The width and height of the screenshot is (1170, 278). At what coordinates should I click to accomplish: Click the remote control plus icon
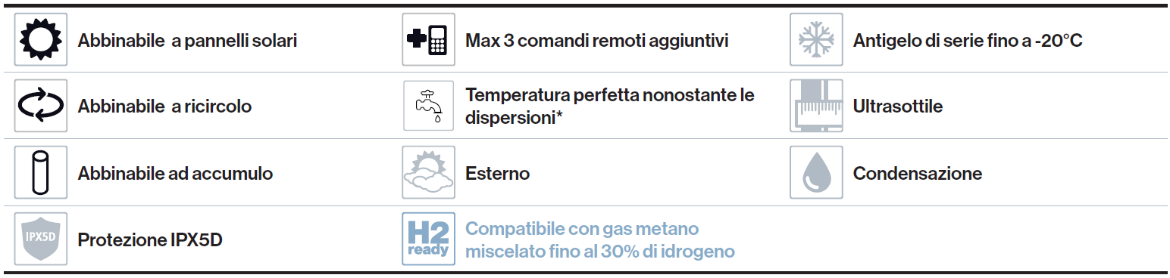tap(429, 39)
